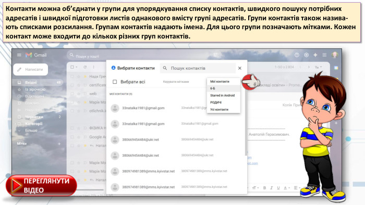This screenshot has height=205, width=365.
Task: Add a new label with Мітки plus
Action: [x=59, y=144]
